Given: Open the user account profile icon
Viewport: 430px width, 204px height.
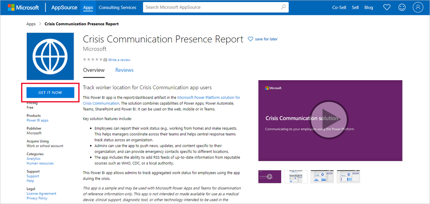Looking at the screenshot, I should coord(418,7).
